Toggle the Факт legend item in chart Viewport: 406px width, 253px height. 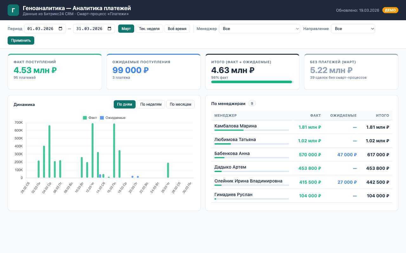click(x=90, y=118)
